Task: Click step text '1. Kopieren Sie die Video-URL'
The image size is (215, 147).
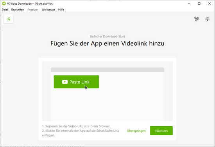Action: click(x=76, y=126)
